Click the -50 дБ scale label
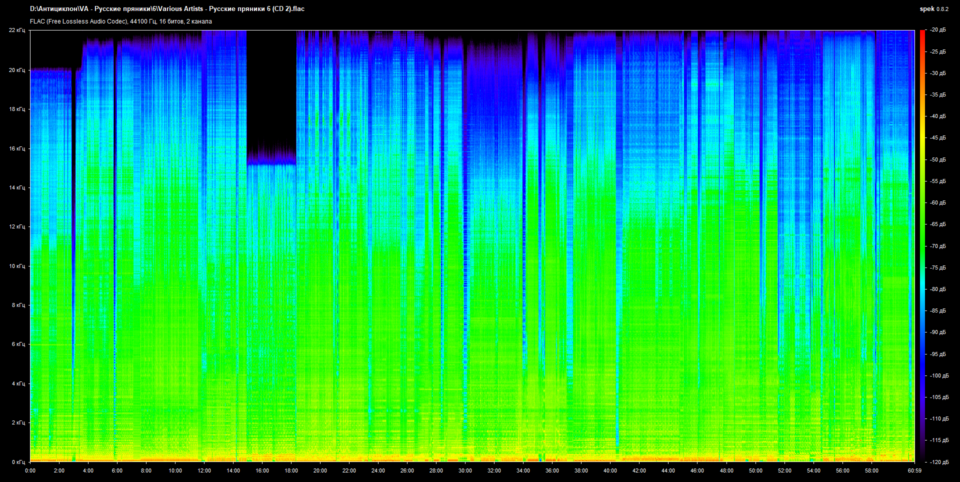The image size is (960, 482). [x=938, y=160]
